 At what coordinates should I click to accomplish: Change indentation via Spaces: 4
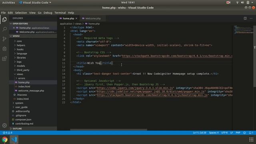click(x=214, y=133)
